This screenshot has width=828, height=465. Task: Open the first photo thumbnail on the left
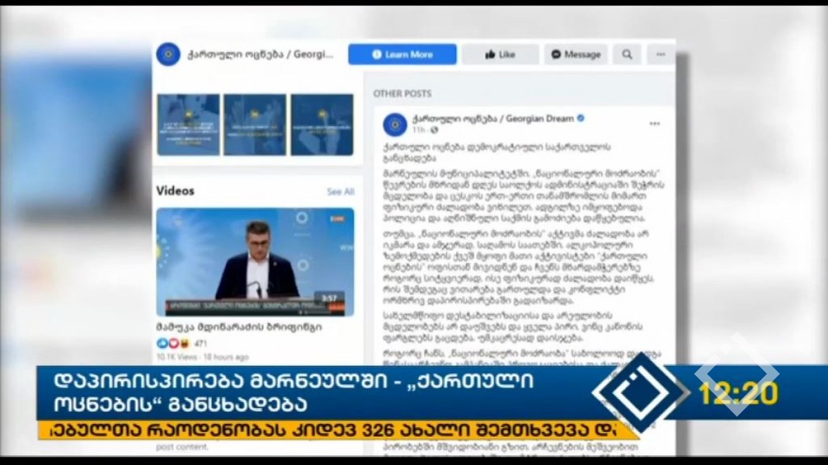(x=188, y=125)
